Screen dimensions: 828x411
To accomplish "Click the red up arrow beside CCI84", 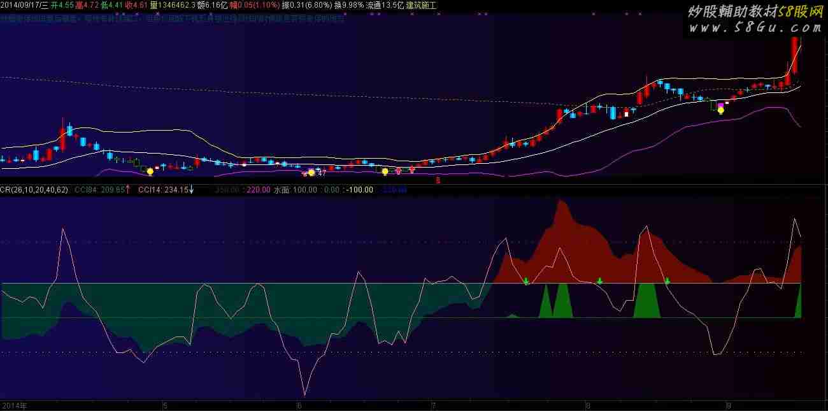I will pos(128,189).
